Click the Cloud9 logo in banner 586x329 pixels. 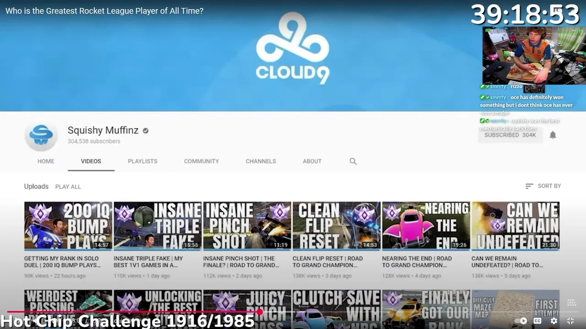tap(293, 48)
